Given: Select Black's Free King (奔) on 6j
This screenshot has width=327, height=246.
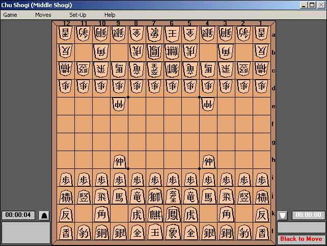Looking at the screenshot, I should coord(173,196).
